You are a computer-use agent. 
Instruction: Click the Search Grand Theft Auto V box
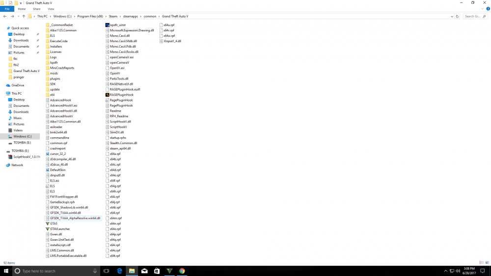point(475,16)
